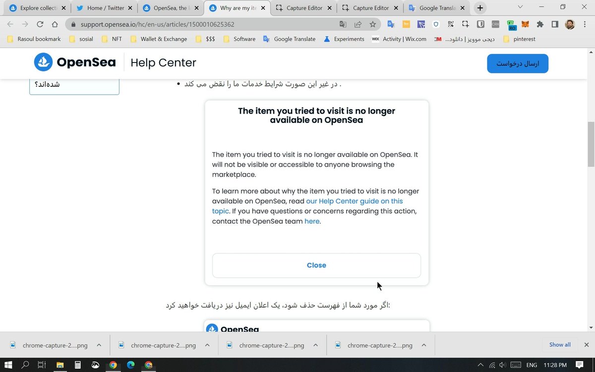Open the Wallet & Exchange bookmark folder

pyautogui.click(x=159, y=39)
